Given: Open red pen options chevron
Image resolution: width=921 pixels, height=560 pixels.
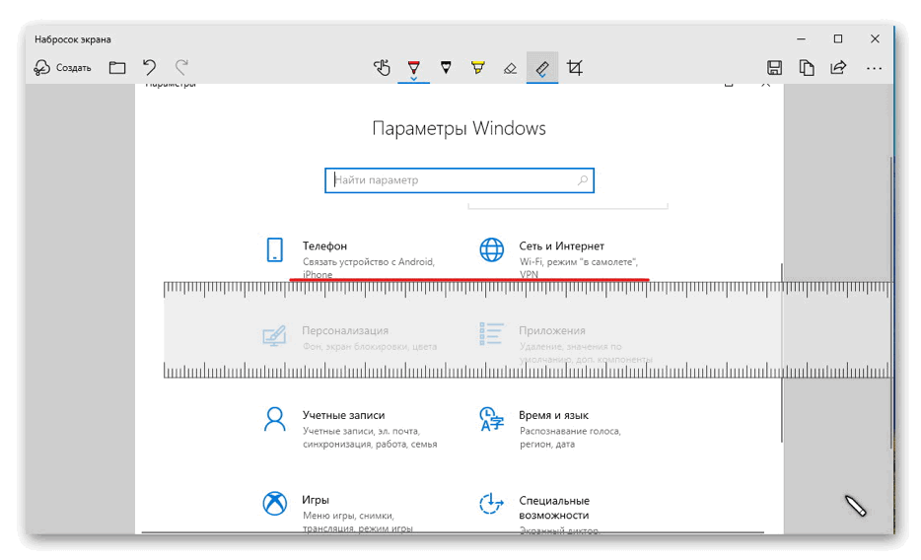Looking at the screenshot, I should (413, 78).
